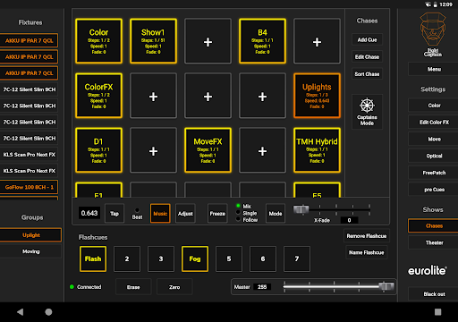
Task: Select the Uplight group
Action: click(30, 235)
